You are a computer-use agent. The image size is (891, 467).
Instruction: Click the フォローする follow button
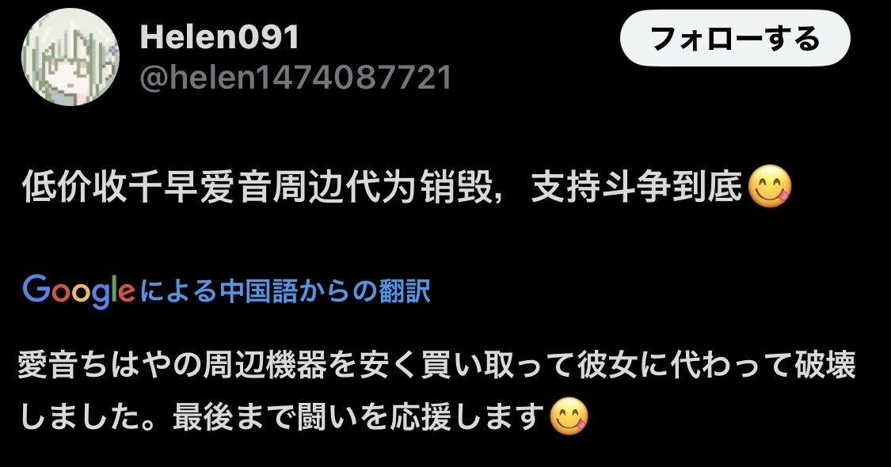point(735,38)
